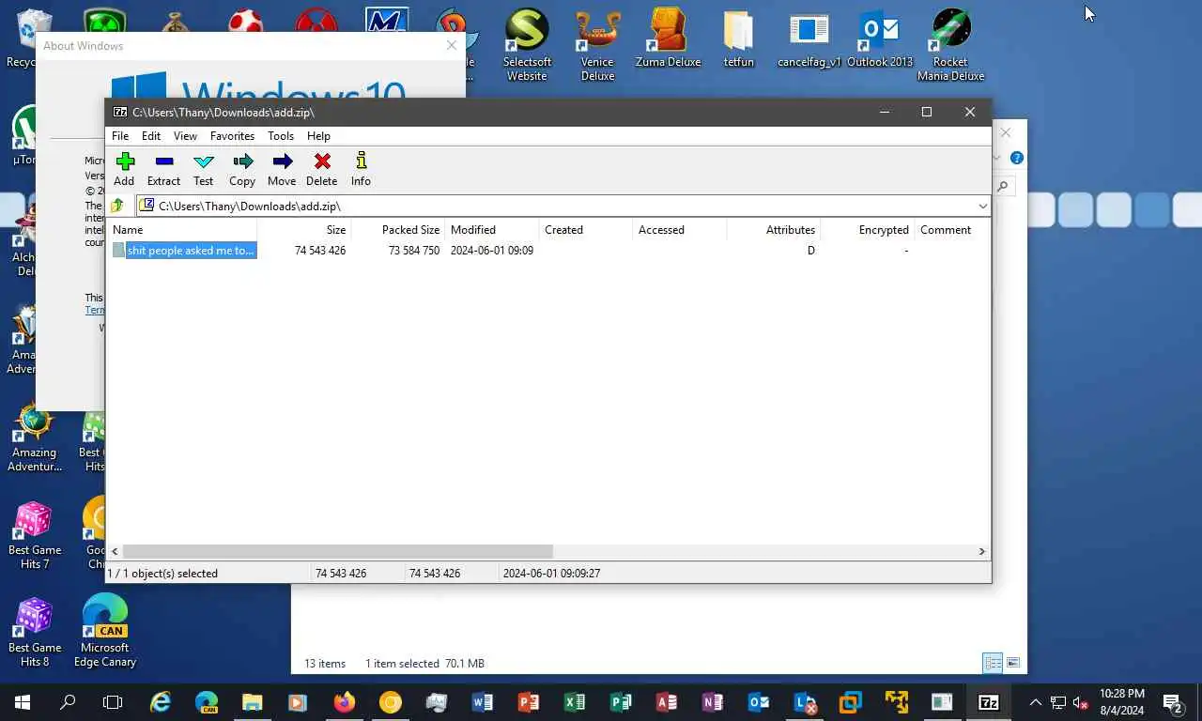Click the status bar timestamp 2024-06-01 09:09:27
This screenshot has height=721, width=1202.
(551, 574)
